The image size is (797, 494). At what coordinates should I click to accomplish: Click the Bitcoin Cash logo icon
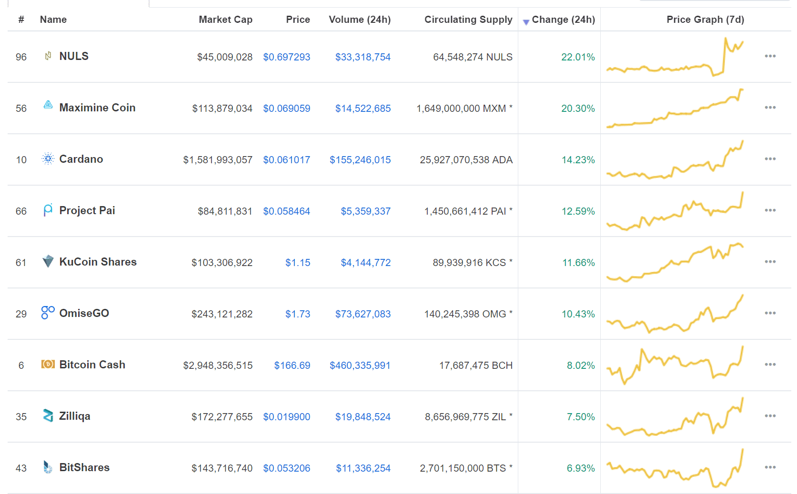point(48,364)
